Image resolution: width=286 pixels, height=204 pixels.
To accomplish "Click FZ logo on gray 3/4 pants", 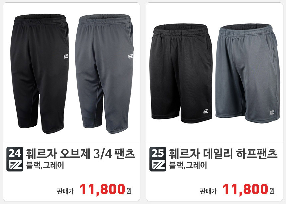I will [130, 56].
